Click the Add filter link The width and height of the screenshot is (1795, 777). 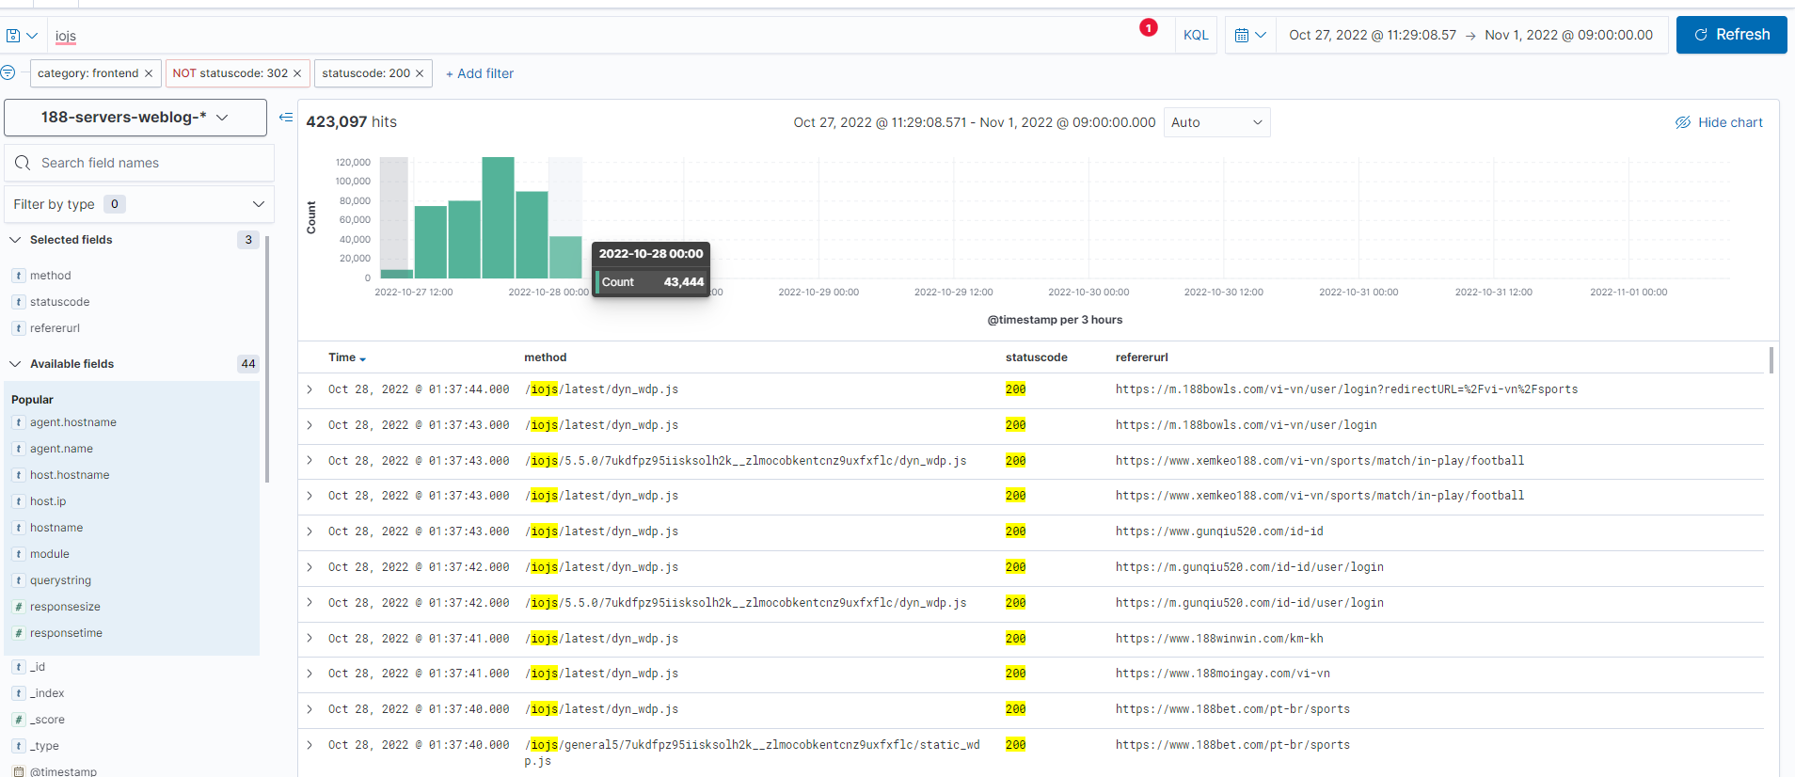pos(480,73)
